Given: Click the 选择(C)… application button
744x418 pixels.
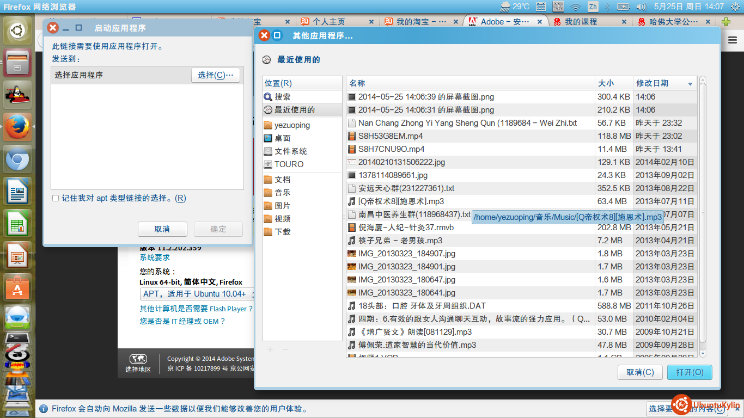Looking at the screenshot, I should (216, 75).
